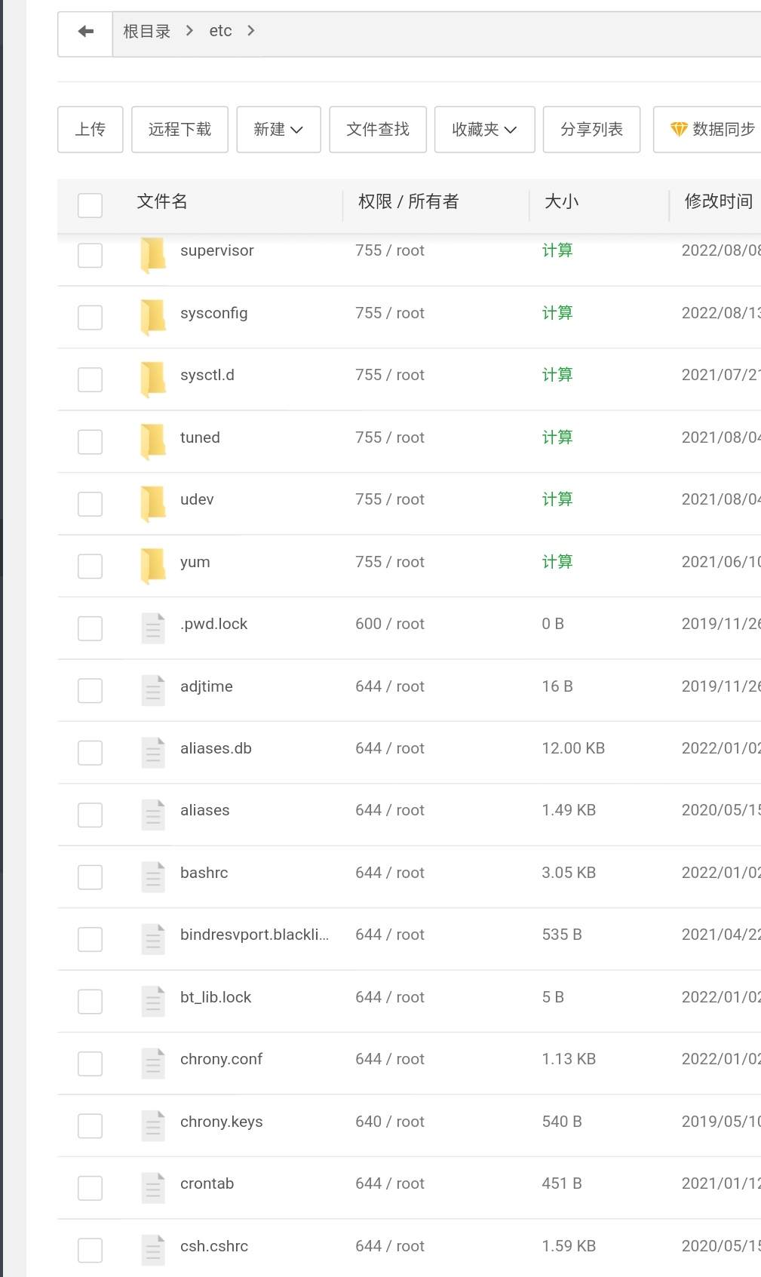Sort by 大小 column header
The image size is (761, 1277).
click(x=561, y=201)
